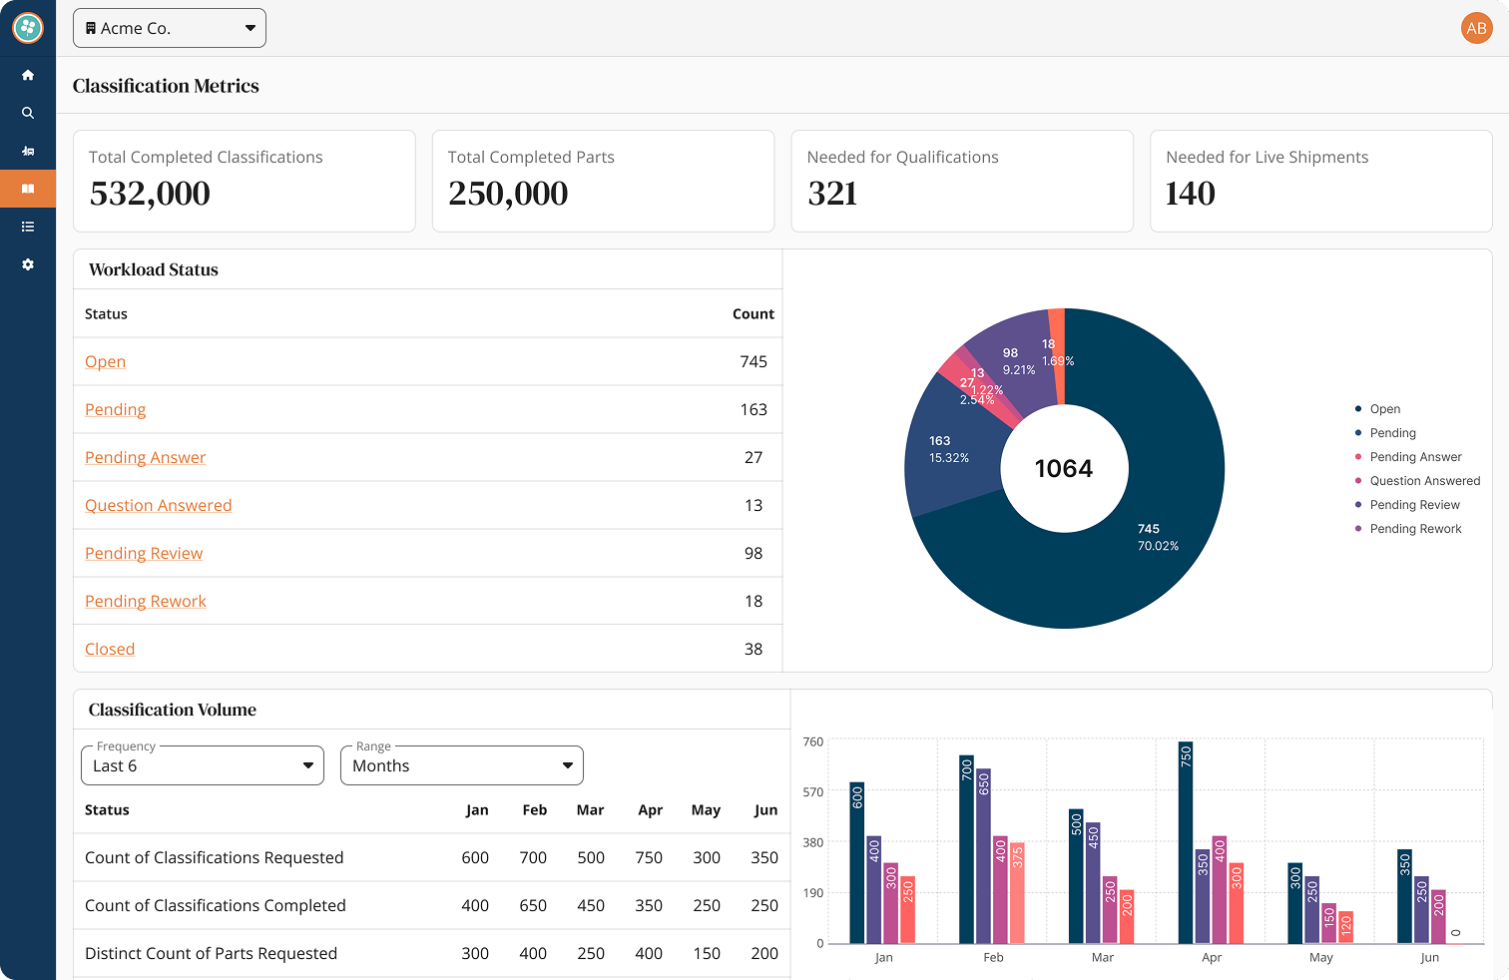
Task: Follow the Question Answered link
Action: pos(158,505)
